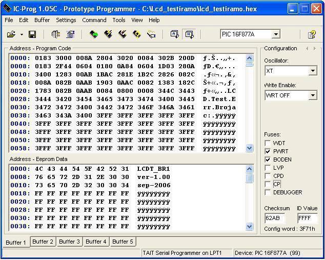Select program code word 0183 at address 0000
This screenshot has width=325, height=260.
(x=43, y=58)
